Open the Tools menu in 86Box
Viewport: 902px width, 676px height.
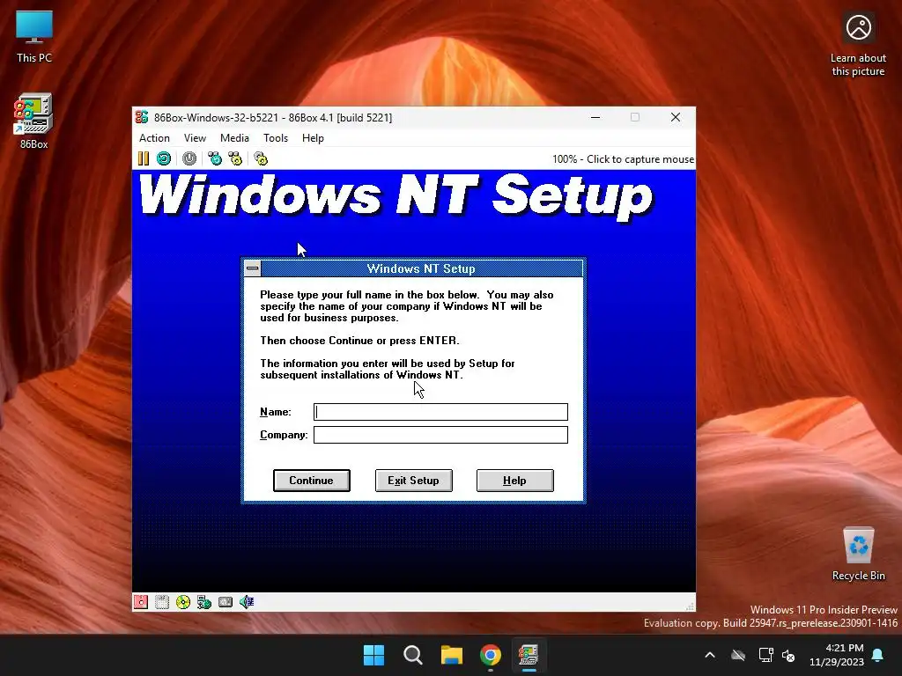pos(276,138)
